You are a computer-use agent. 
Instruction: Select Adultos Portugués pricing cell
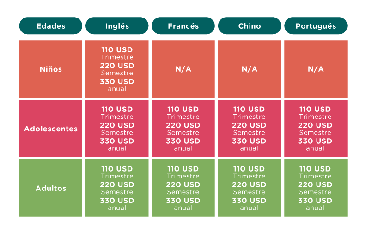pos(316,188)
